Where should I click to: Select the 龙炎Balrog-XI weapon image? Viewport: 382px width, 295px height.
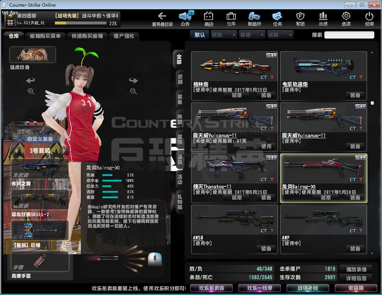pos(323,168)
